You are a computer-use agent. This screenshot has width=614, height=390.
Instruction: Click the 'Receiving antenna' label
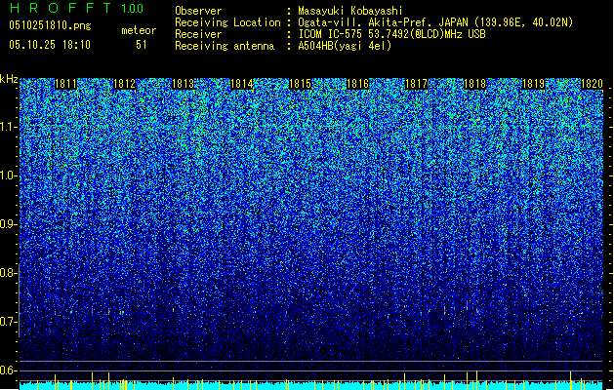point(225,46)
